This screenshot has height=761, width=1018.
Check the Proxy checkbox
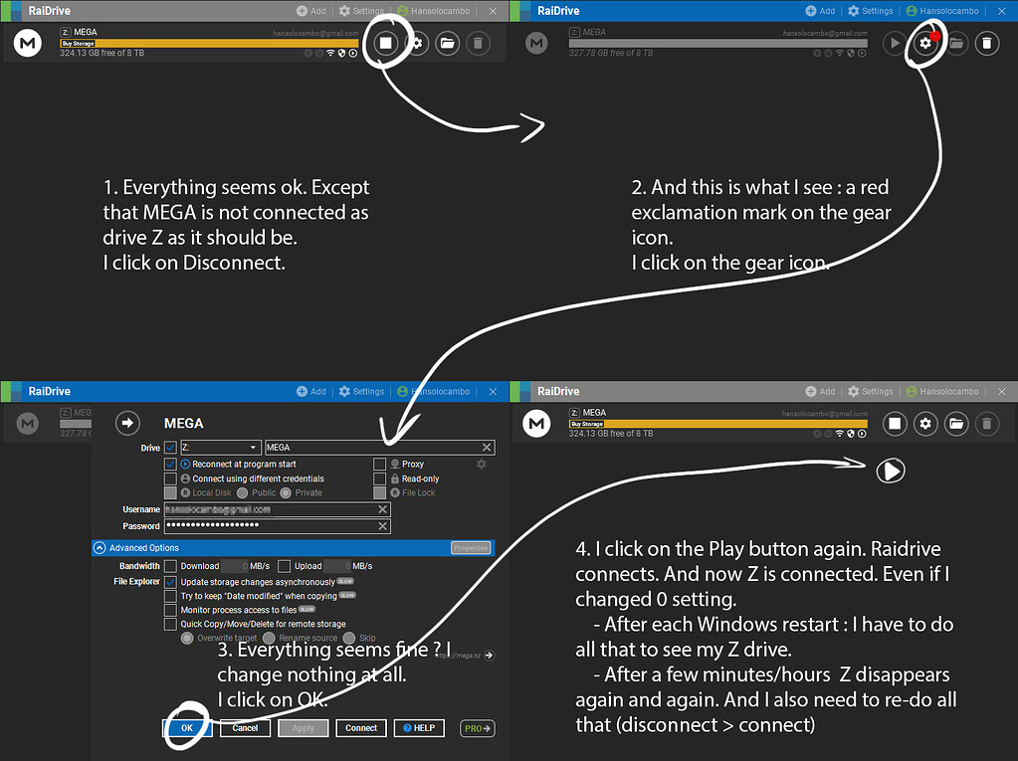[x=380, y=464]
